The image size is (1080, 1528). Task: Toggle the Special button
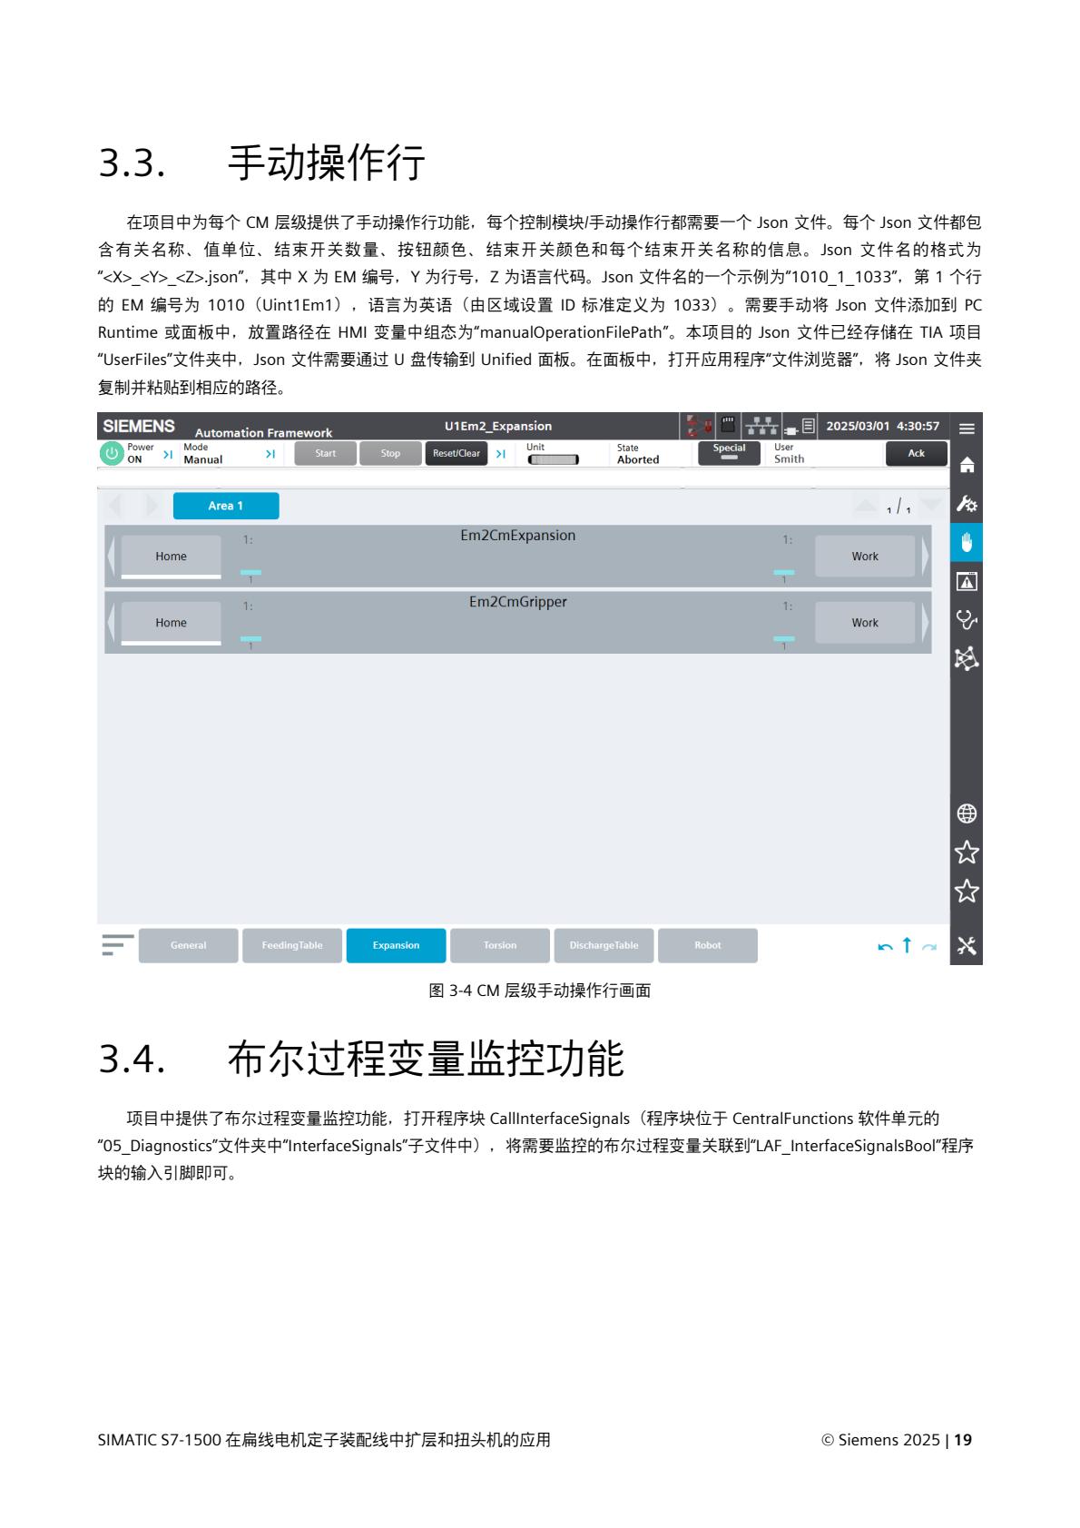[729, 453]
